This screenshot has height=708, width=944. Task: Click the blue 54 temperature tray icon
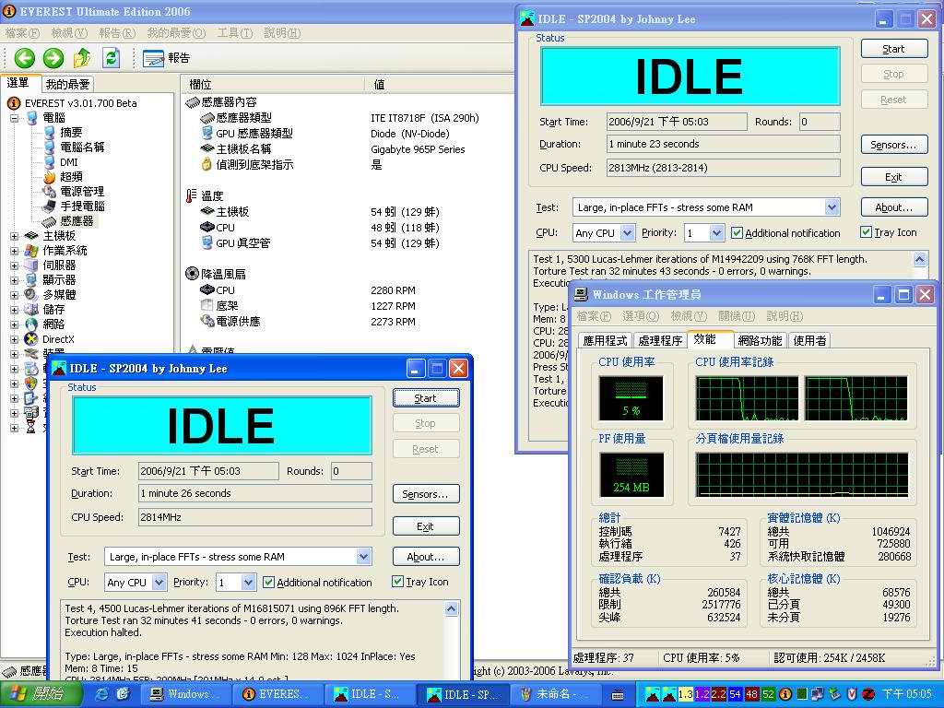pyautogui.click(x=735, y=694)
